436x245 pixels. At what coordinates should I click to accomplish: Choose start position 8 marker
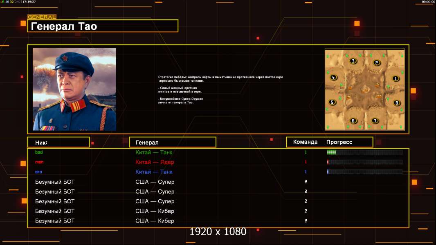coord(396,103)
